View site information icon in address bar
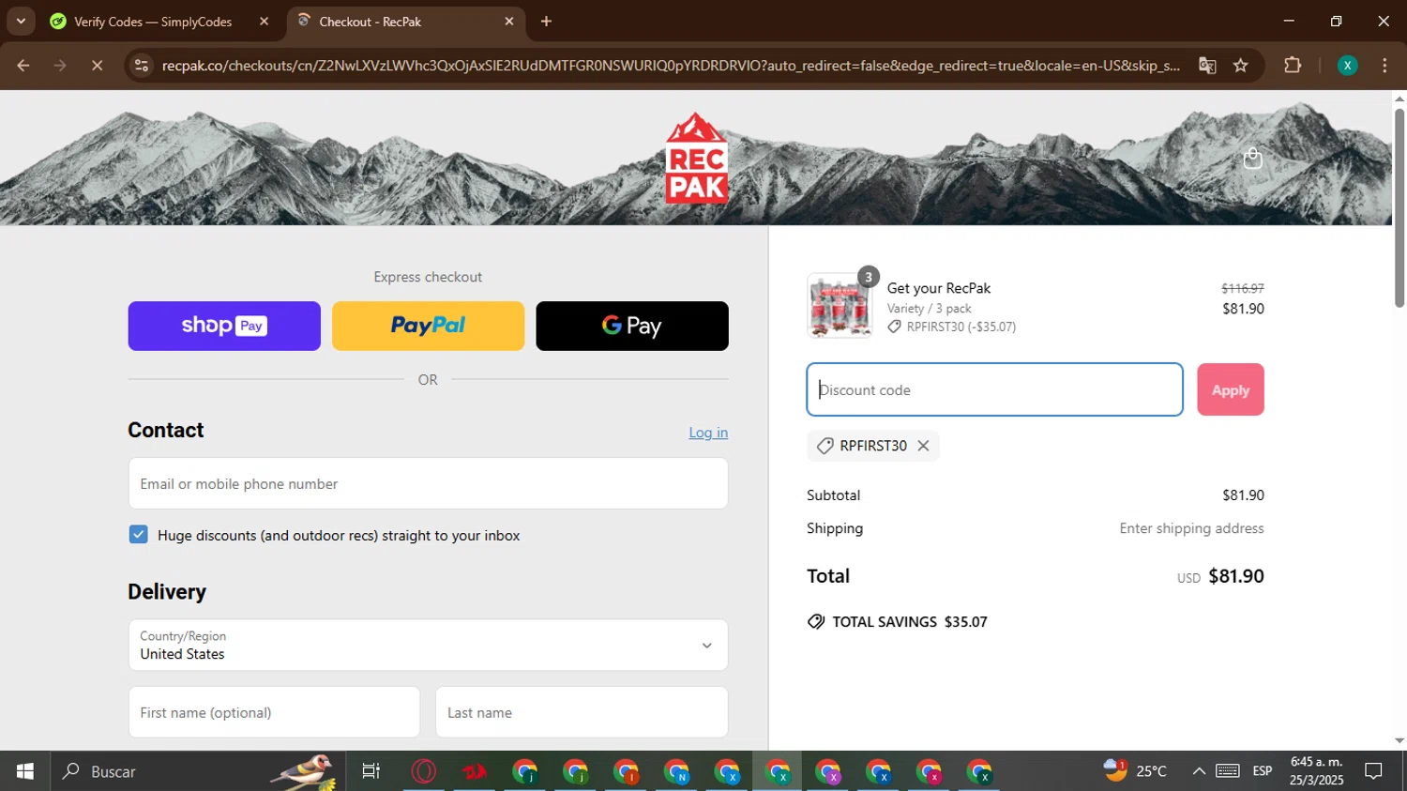Image resolution: width=1407 pixels, height=791 pixels. coord(142,66)
